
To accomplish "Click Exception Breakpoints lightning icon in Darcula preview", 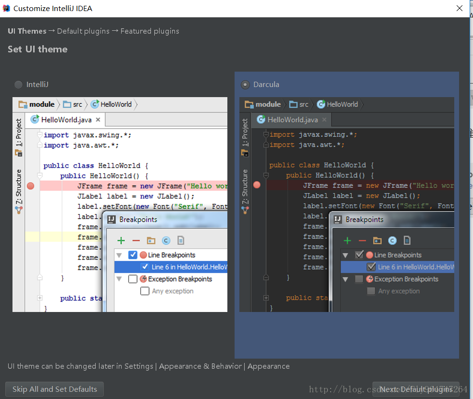I will pyautogui.click(x=370, y=279).
